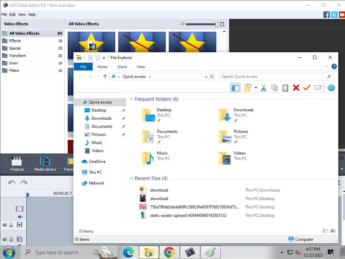Open the address bar history dropdown
Image resolution: width=345 pixels, height=259 pixels.
coord(206,77)
